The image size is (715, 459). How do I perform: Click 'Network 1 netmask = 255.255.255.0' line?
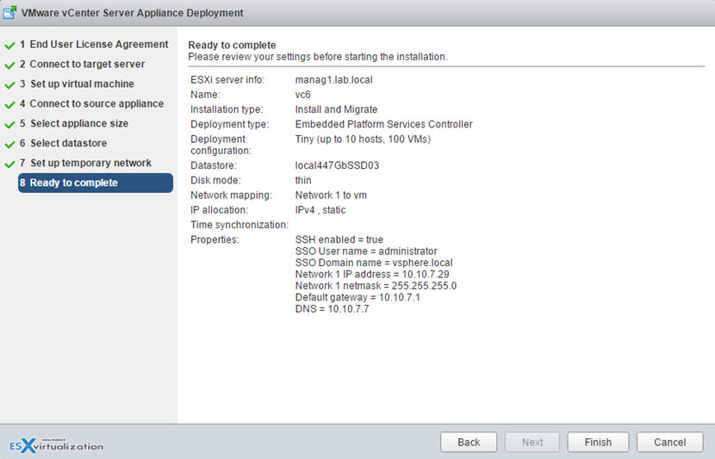376,286
